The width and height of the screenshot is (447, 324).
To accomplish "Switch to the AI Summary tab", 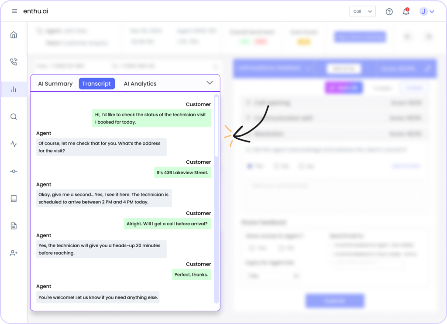I will point(55,83).
